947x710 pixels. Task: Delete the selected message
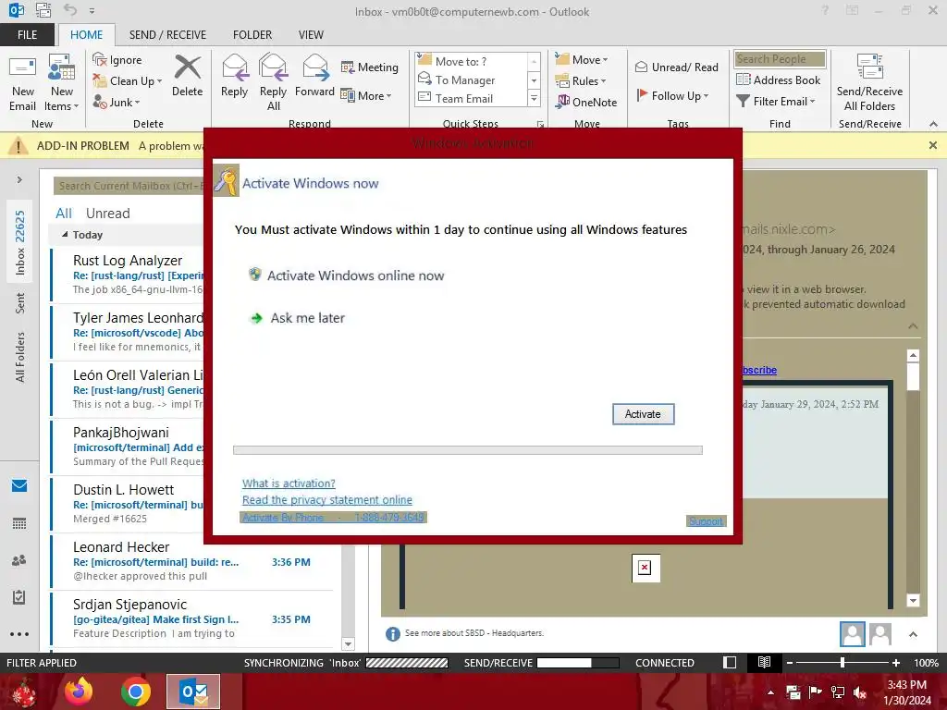187,76
